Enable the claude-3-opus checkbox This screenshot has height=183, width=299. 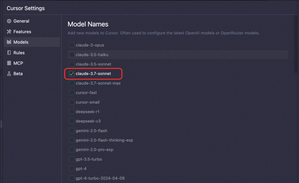[72, 45]
